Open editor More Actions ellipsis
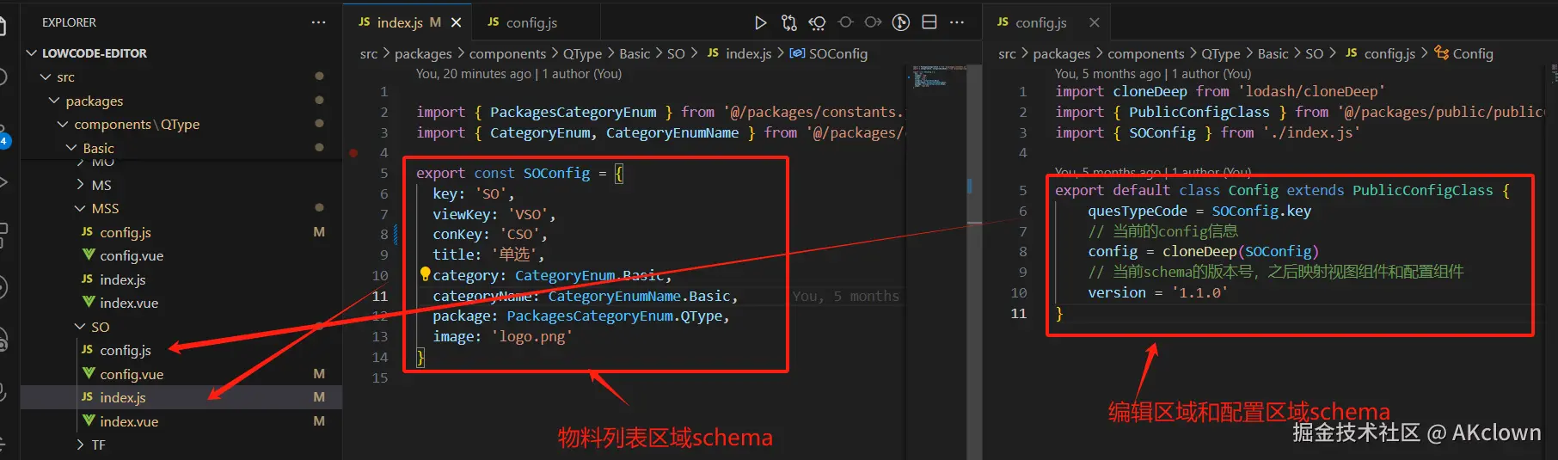Image resolution: width=1558 pixels, height=460 pixels. 957,22
